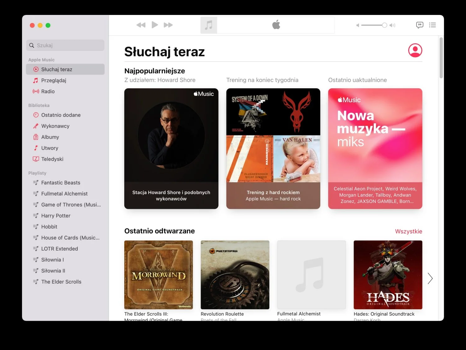Adjust the volume slider knob
466x350 pixels.
coord(385,25)
